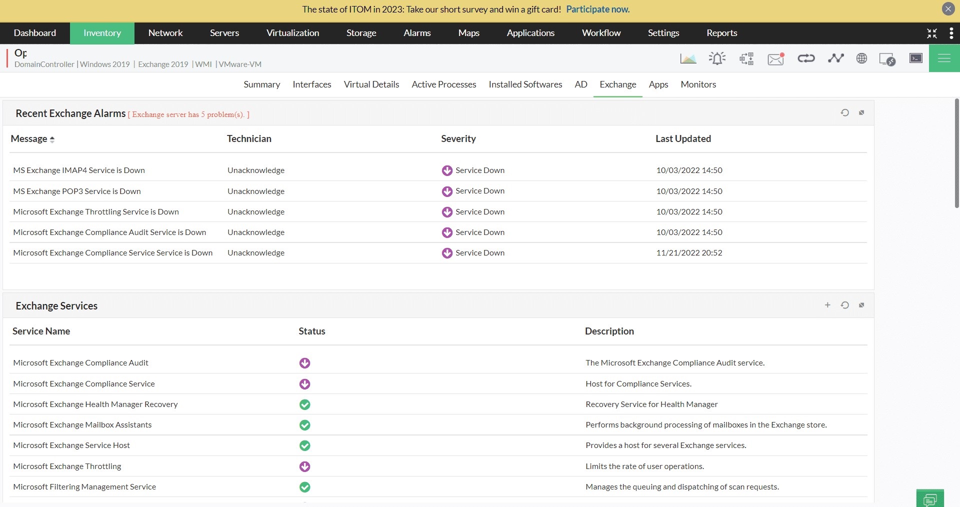
Task: Launch the terminal console icon
Action: 915,58
